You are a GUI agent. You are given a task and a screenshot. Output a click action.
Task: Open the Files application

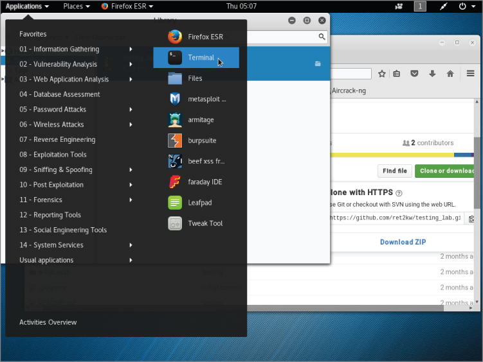196,78
